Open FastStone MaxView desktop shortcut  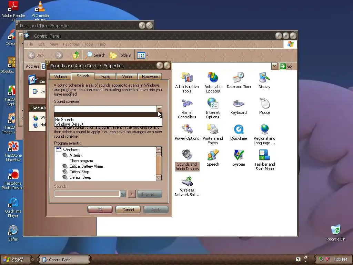pyautogui.click(x=13, y=151)
